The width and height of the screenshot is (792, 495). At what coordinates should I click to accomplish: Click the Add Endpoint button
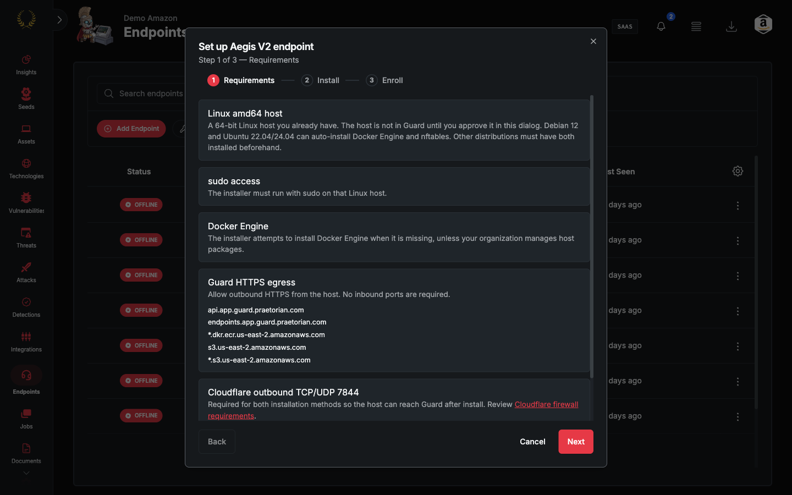tap(131, 129)
